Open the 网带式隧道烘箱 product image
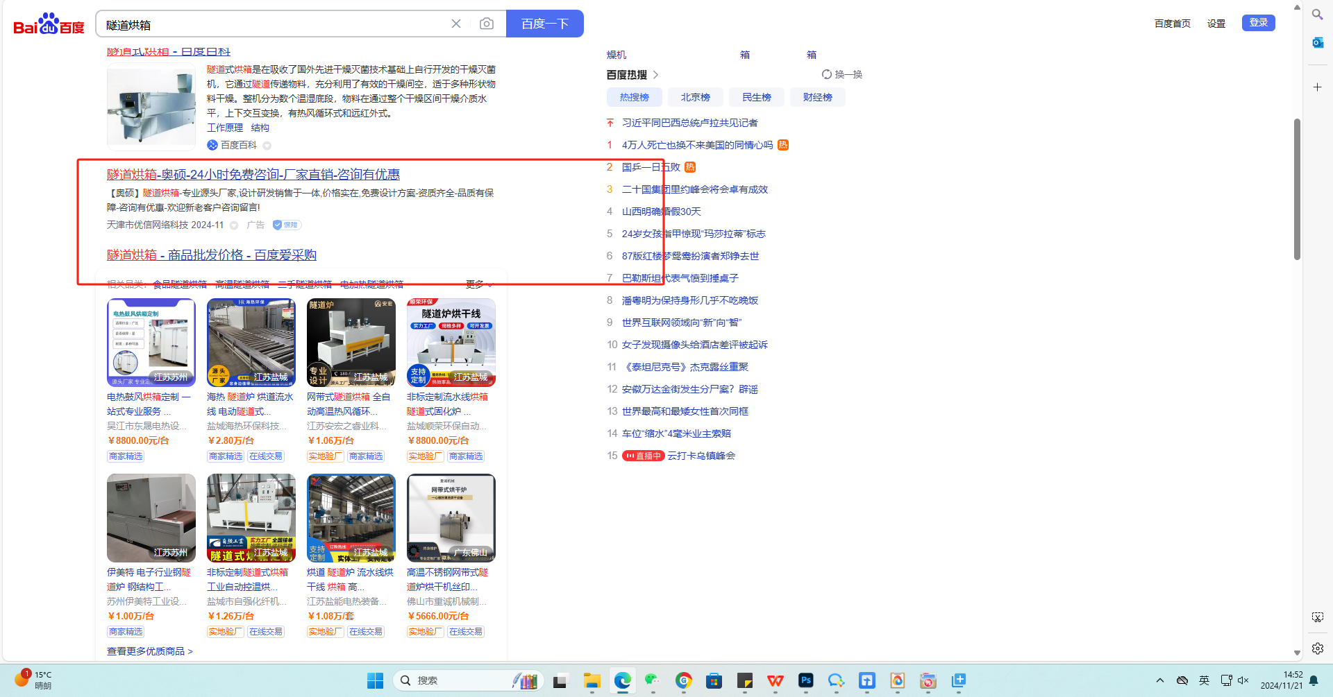 tap(351, 343)
